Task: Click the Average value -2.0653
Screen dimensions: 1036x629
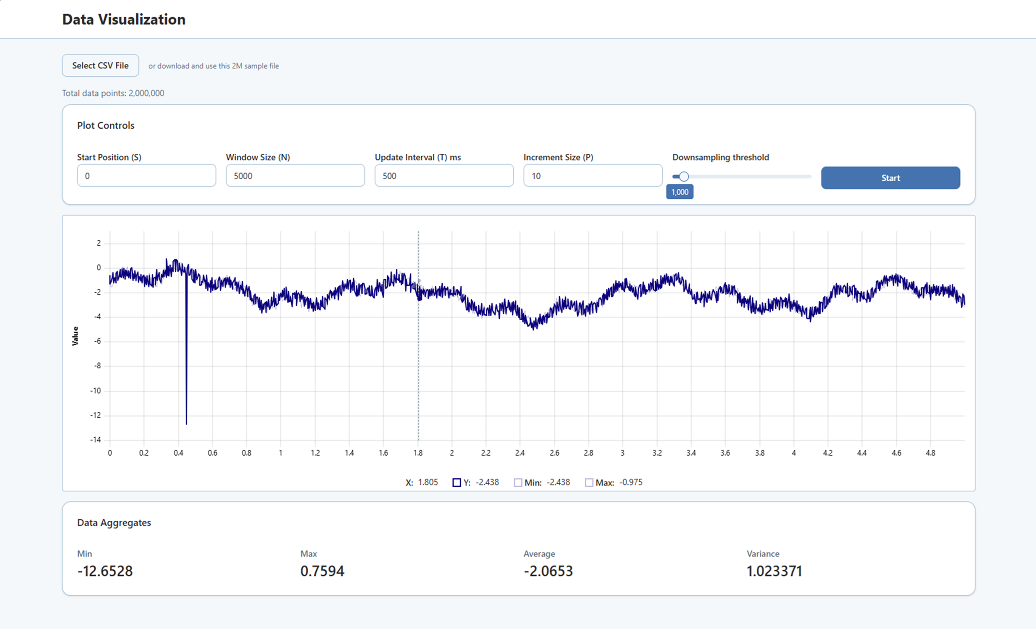Action: 548,571
